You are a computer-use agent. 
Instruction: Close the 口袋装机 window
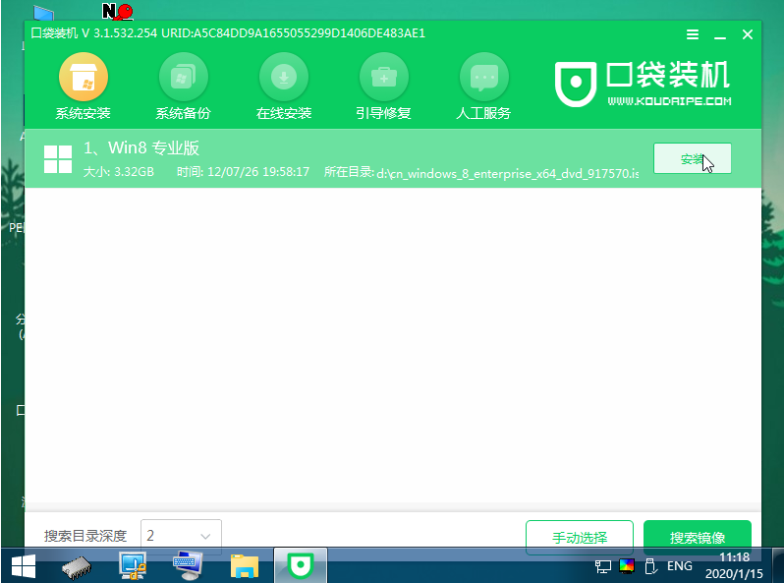(x=748, y=34)
